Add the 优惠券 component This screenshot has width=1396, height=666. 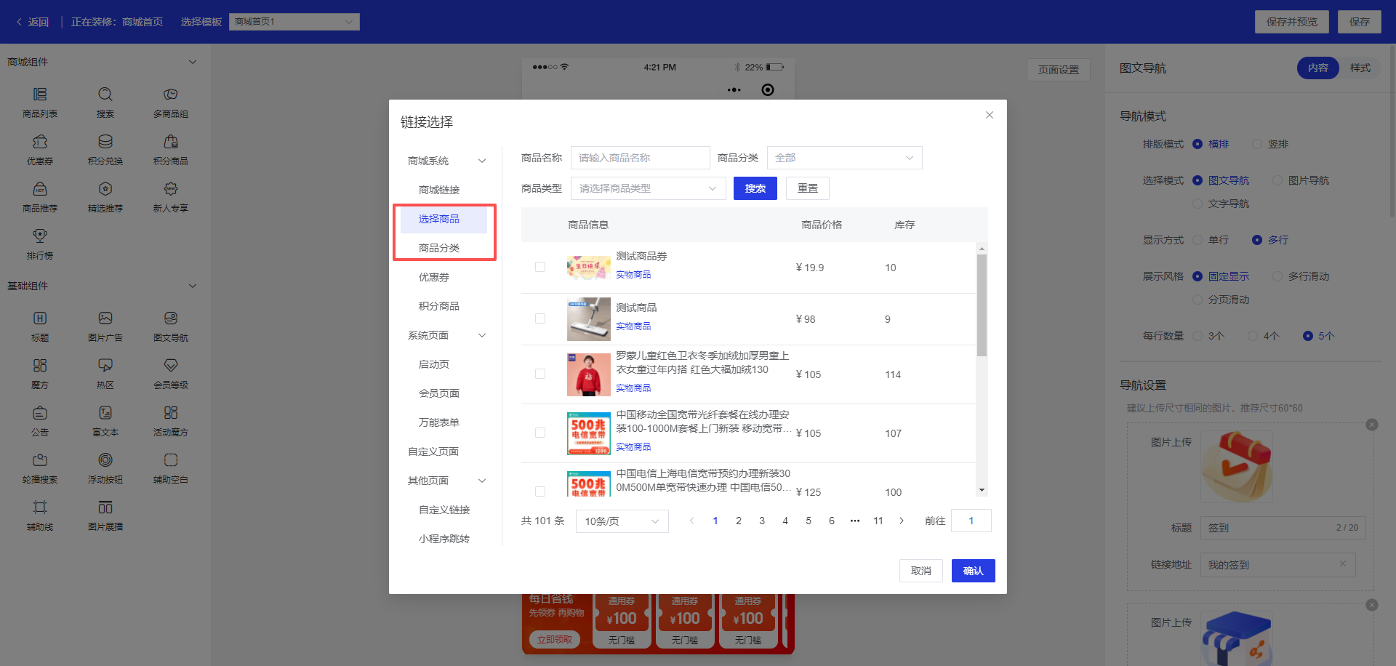(40, 148)
